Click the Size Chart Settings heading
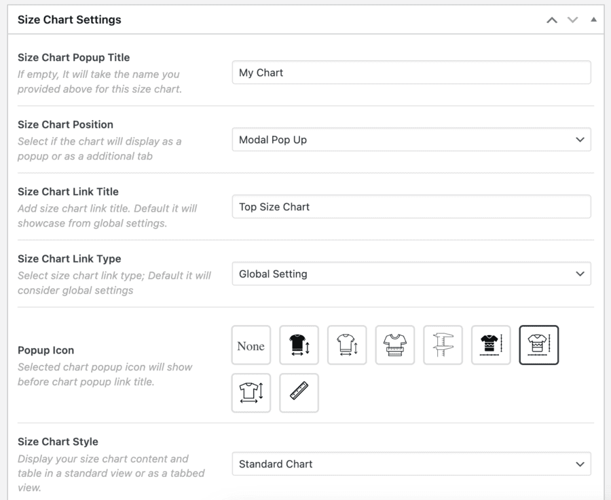Image resolution: width=611 pixels, height=500 pixels. pos(69,20)
